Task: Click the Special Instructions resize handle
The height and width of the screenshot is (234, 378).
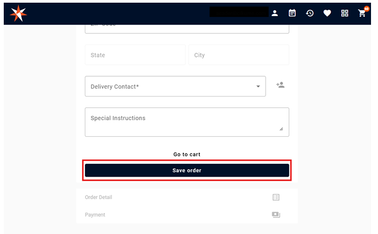Action: pyautogui.click(x=281, y=129)
